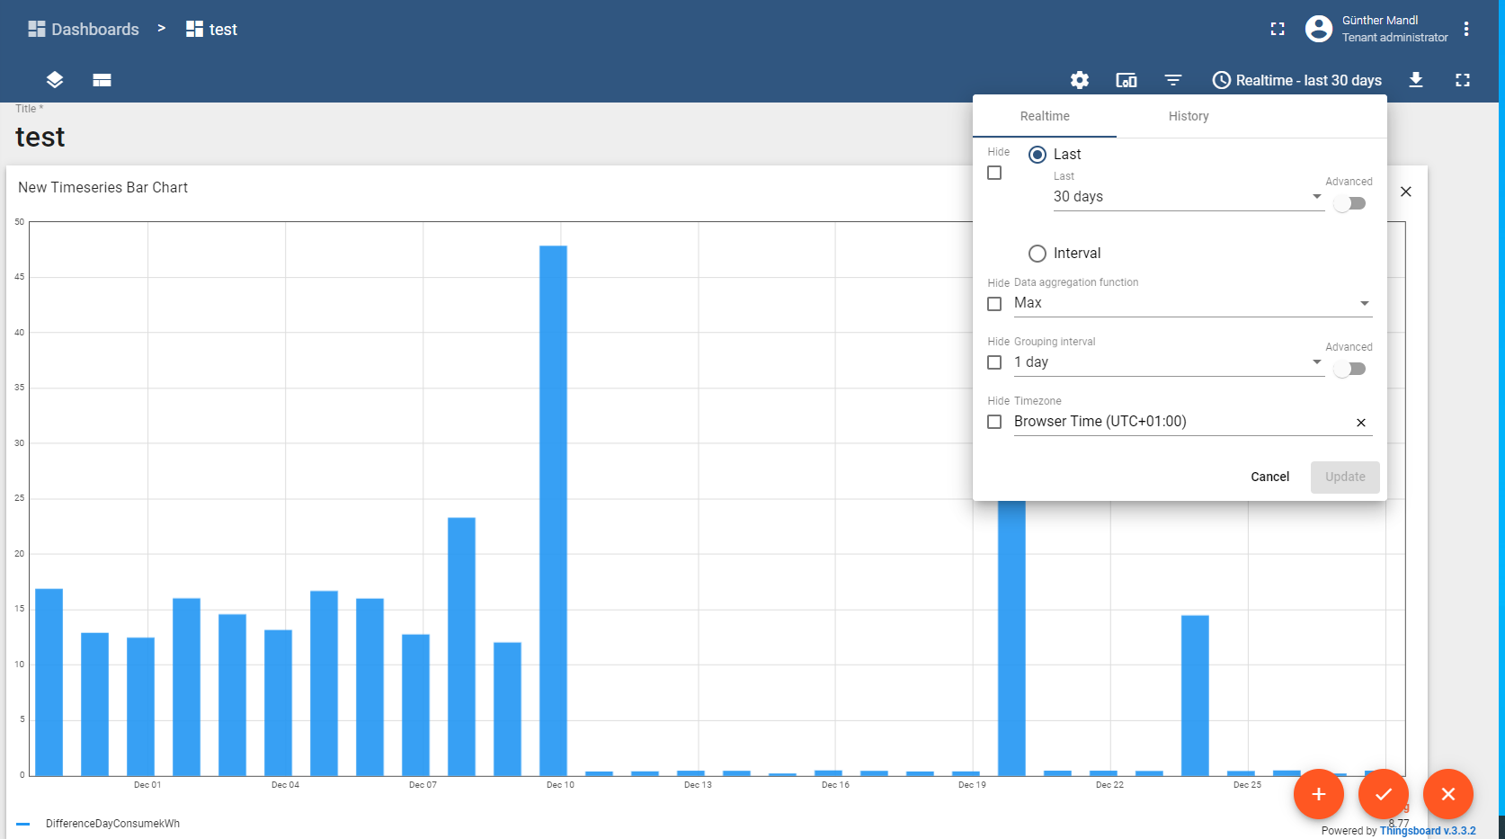Manage dashboard states via layers icon

(x=54, y=80)
